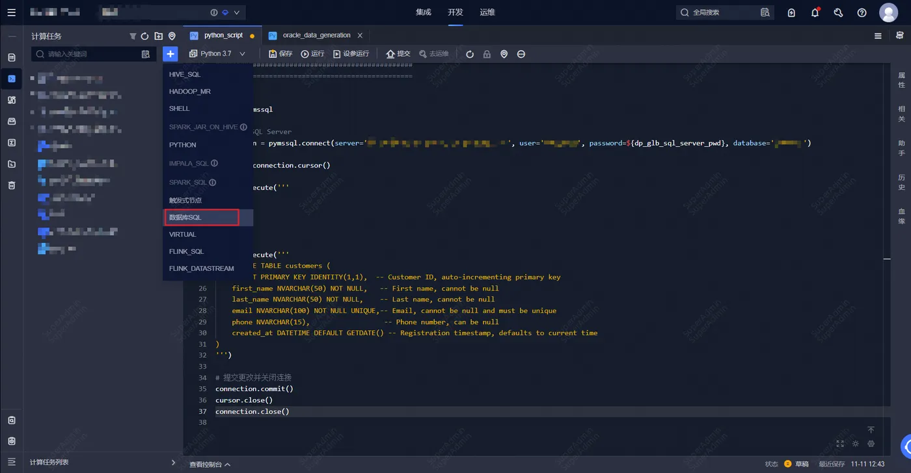Close the oracle_data_generation tab
Screen dimensions: 911x473
coord(360,36)
